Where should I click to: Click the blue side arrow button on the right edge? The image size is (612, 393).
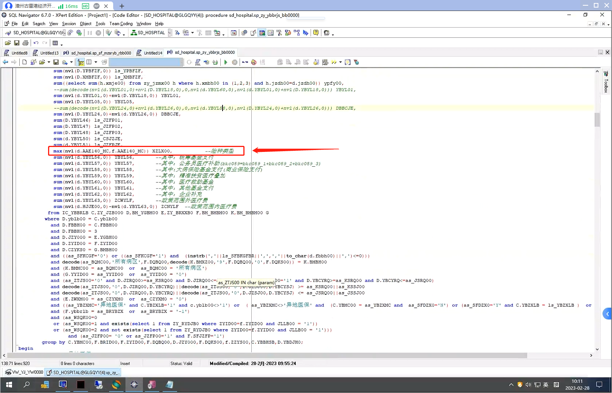pyautogui.click(x=607, y=314)
